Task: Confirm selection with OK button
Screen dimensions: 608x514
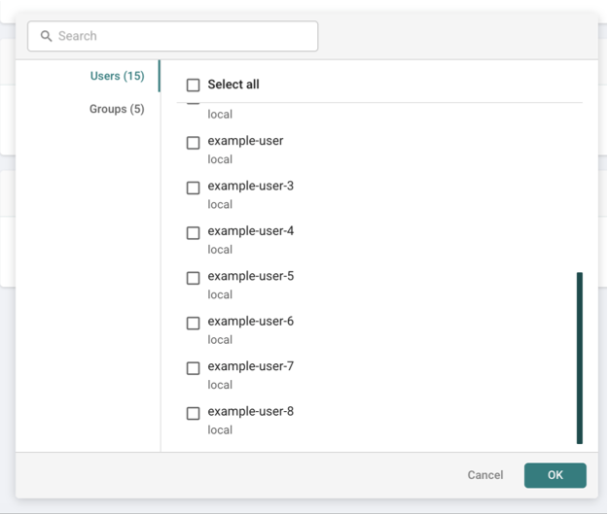Action: click(x=555, y=475)
